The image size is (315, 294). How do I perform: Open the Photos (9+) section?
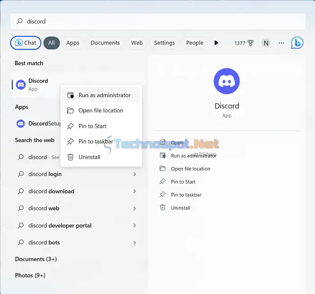point(30,276)
